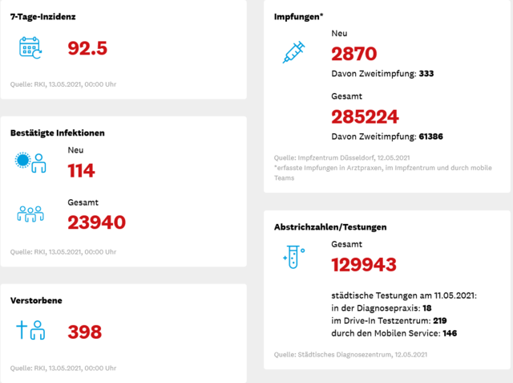Click the three-people group icon next to Gesamt
This screenshot has height=383, width=513.
(30, 214)
